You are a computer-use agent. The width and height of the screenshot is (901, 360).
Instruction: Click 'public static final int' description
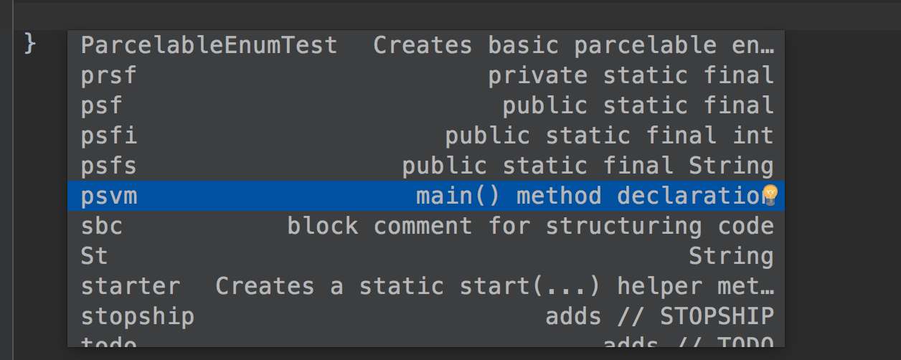coord(610,136)
